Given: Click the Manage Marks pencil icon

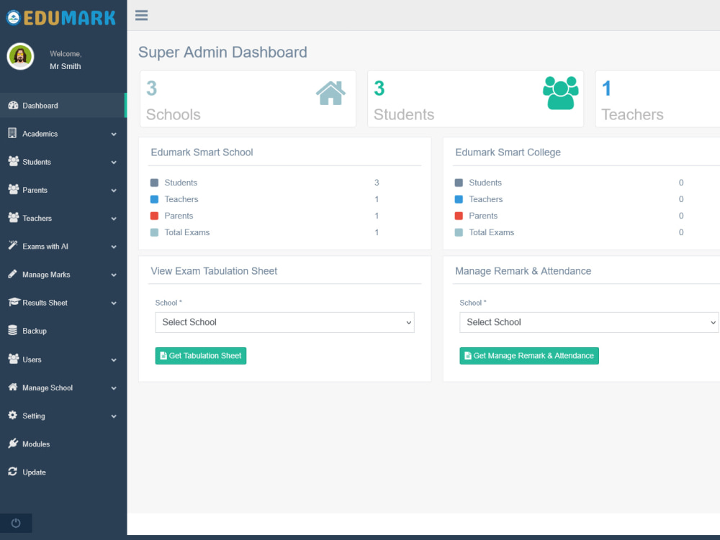Looking at the screenshot, I should 13,274.
